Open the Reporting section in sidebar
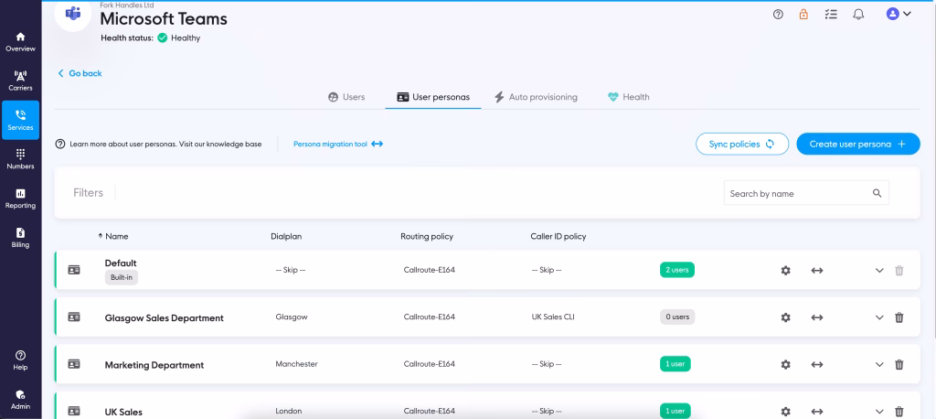The width and height of the screenshot is (936, 419). (x=20, y=199)
